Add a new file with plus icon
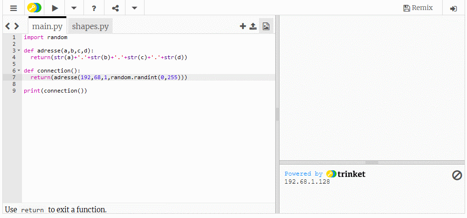This screenshot has width=467, height=218. click(x=243, y=26)
